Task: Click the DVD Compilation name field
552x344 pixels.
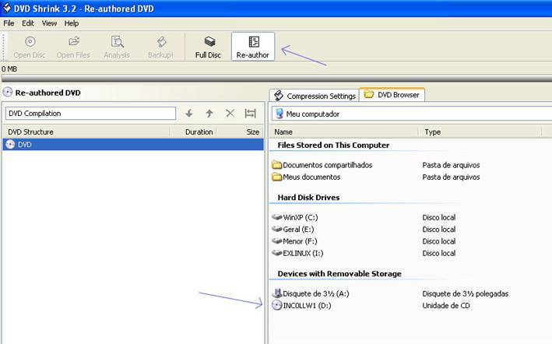Action: coord(90,114)
